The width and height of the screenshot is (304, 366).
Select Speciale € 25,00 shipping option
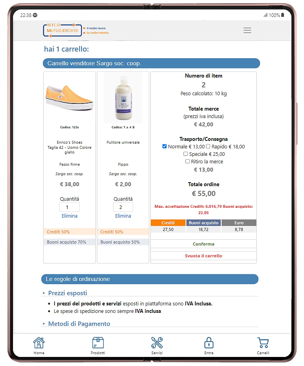point(185,154)
